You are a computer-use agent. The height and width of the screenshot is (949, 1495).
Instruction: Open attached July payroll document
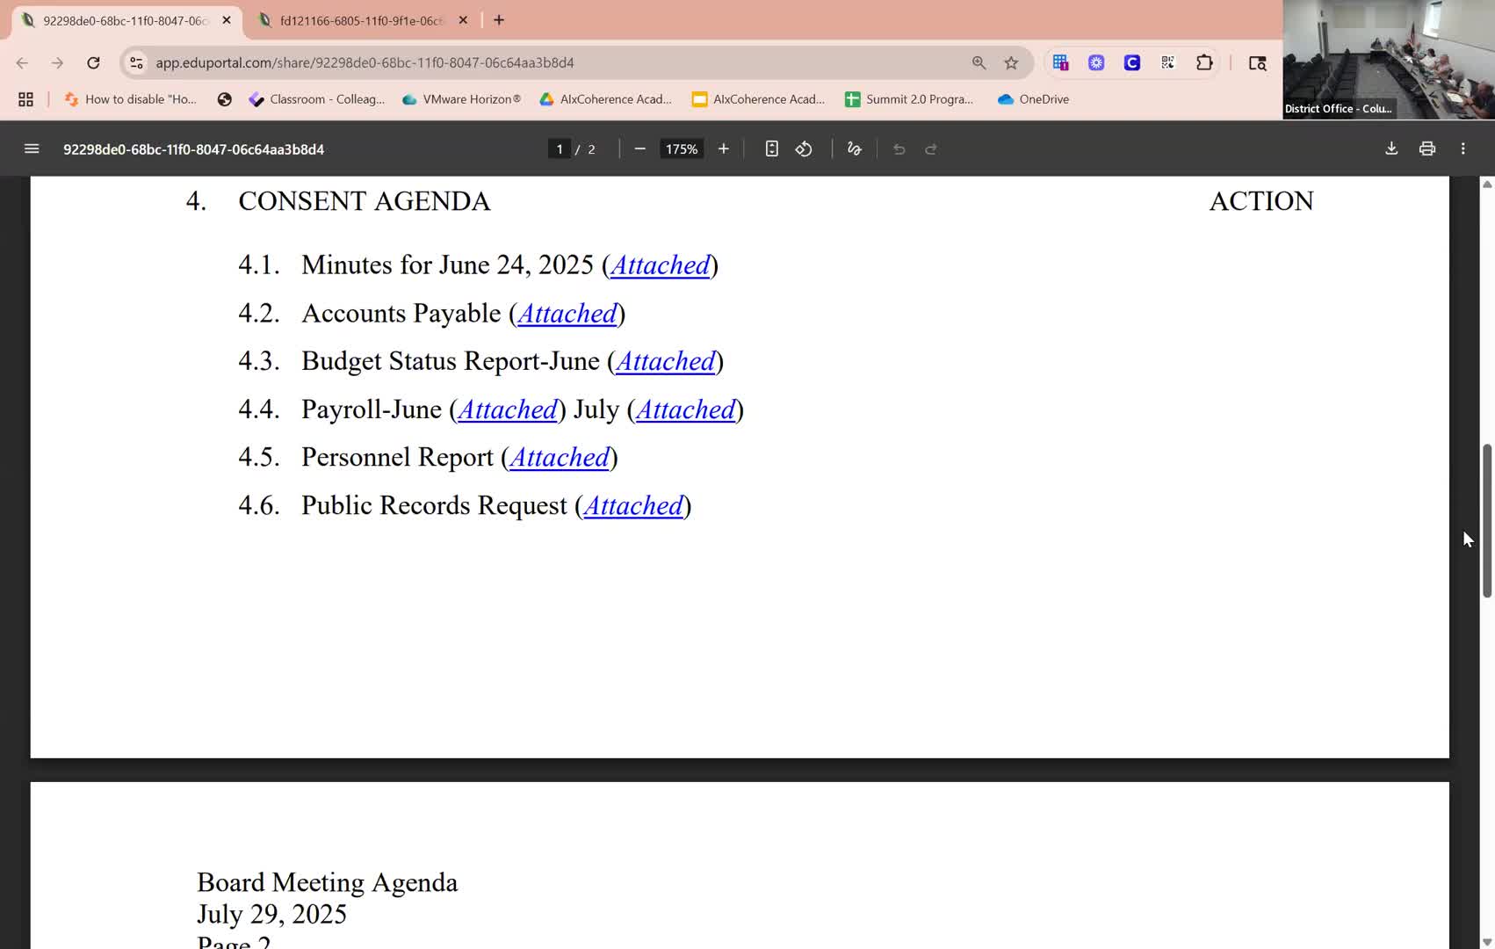click(686, 409)
